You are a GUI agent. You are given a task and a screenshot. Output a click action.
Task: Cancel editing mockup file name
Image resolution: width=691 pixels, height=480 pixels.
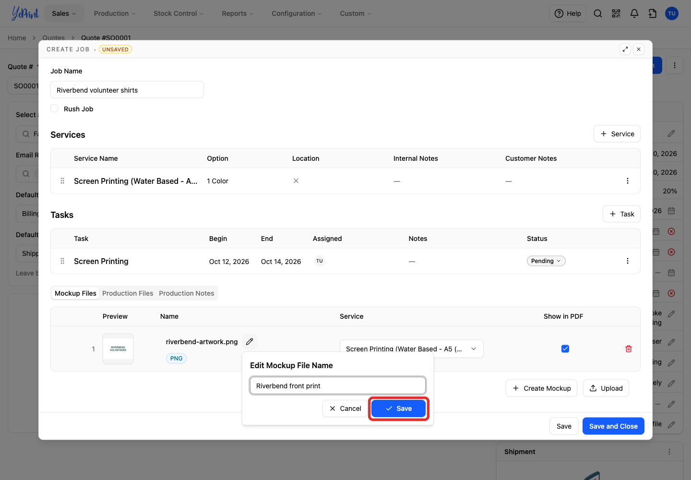345,408
